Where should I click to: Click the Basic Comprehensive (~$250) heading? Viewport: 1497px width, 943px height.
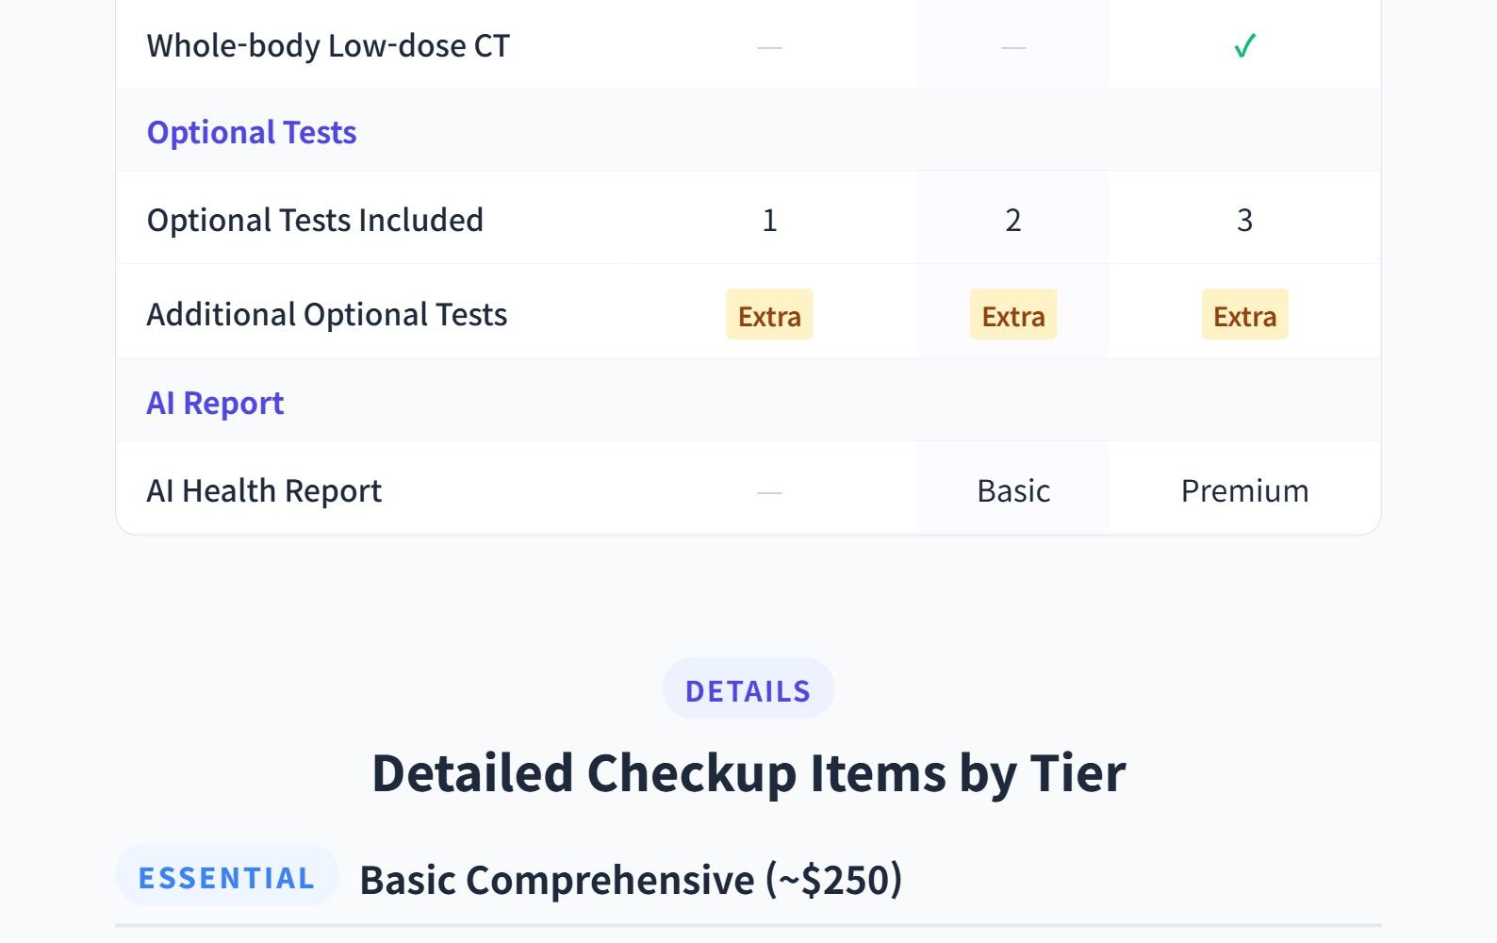tap(631, 880)
